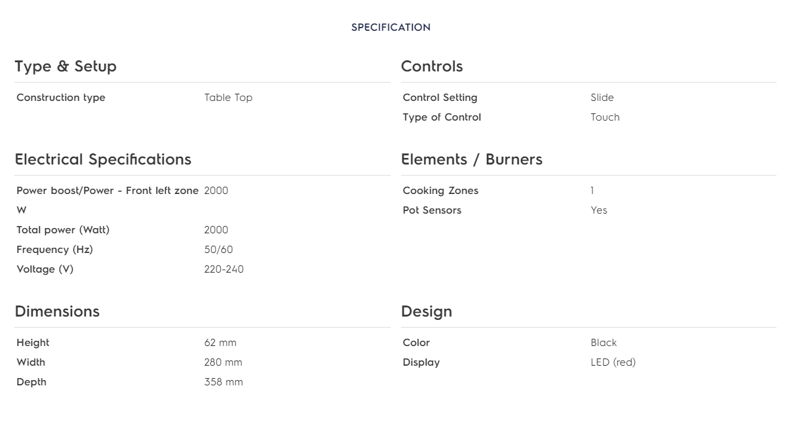
Task: Click the Pot Sensors label
Action: [x=432, y=210]
